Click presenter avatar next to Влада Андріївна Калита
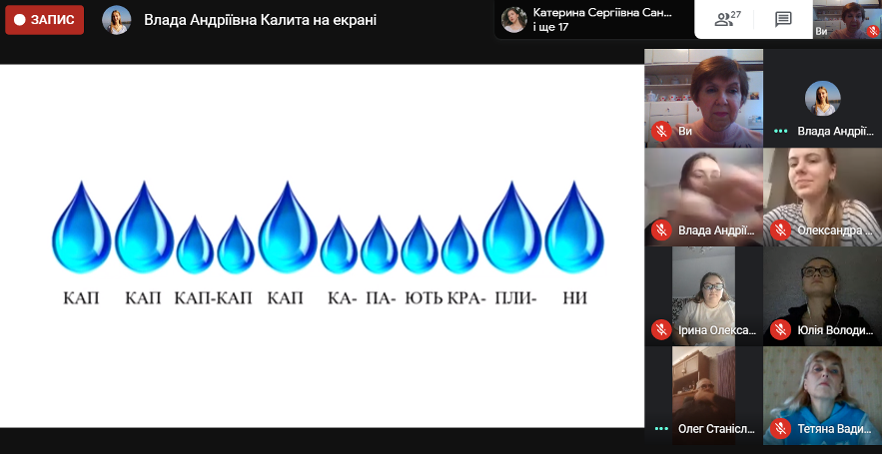This screenshot has height=454, width=882. 117,20
